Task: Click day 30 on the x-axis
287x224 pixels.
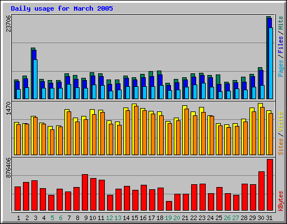Action: 261,218
